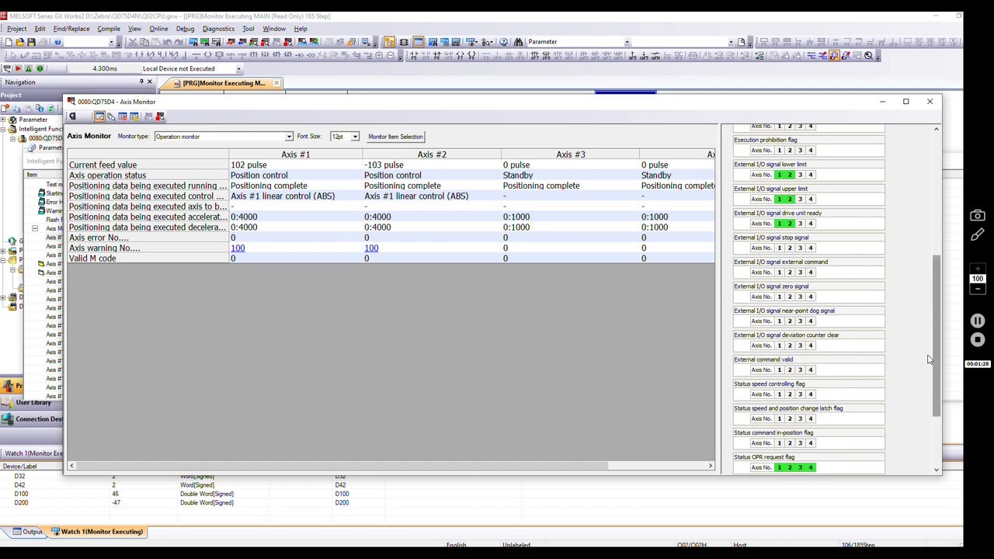
Task: Click the red stop-monitor icon in Axis Monitor toolbar
Action: [x=160, y=116]
